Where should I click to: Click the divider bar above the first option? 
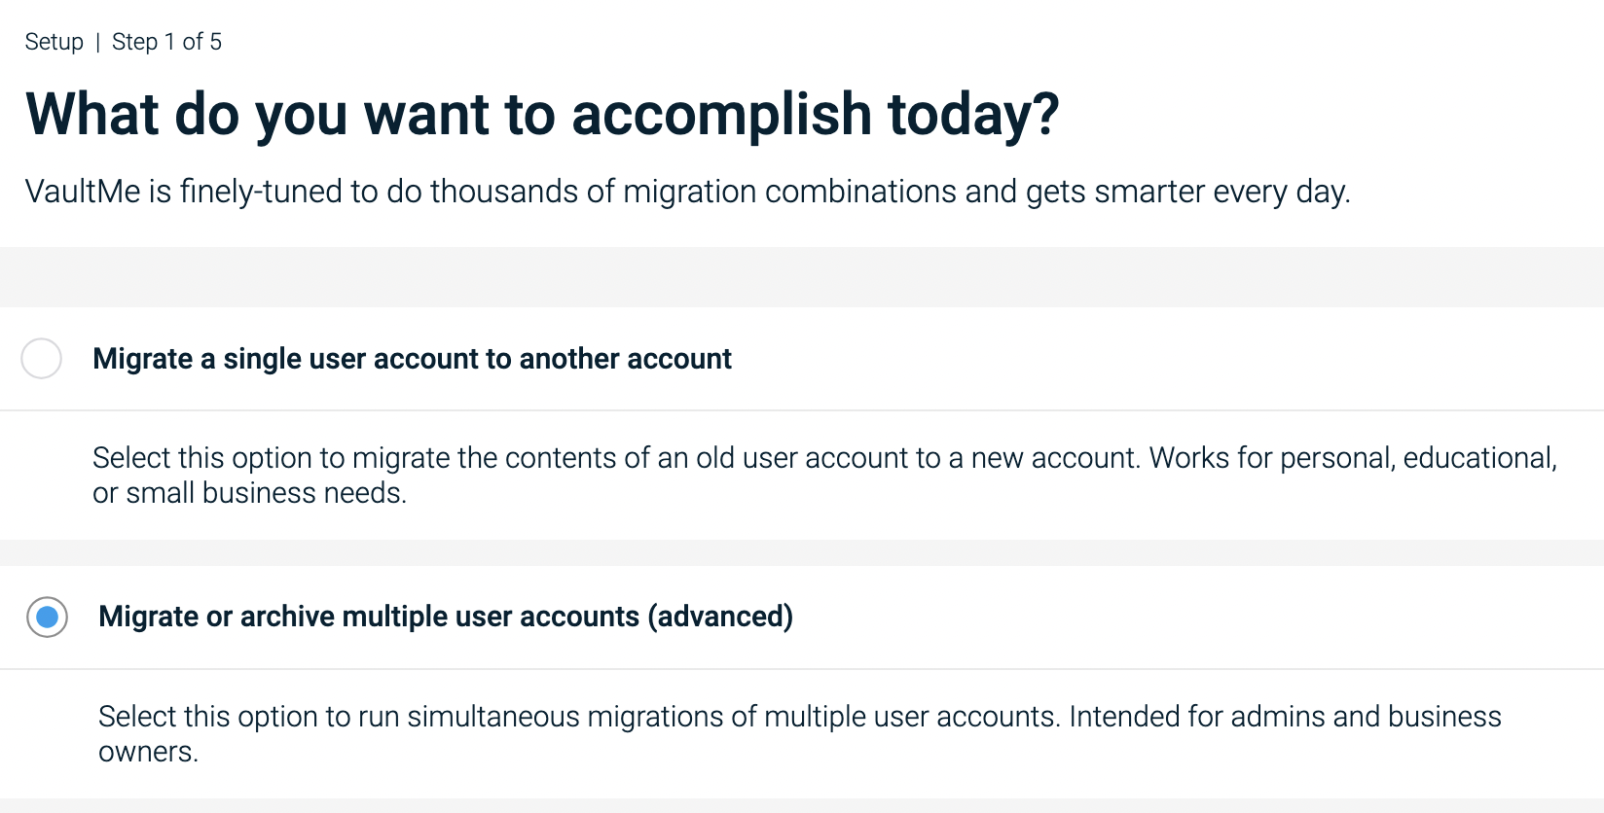(x=802, y=277)
